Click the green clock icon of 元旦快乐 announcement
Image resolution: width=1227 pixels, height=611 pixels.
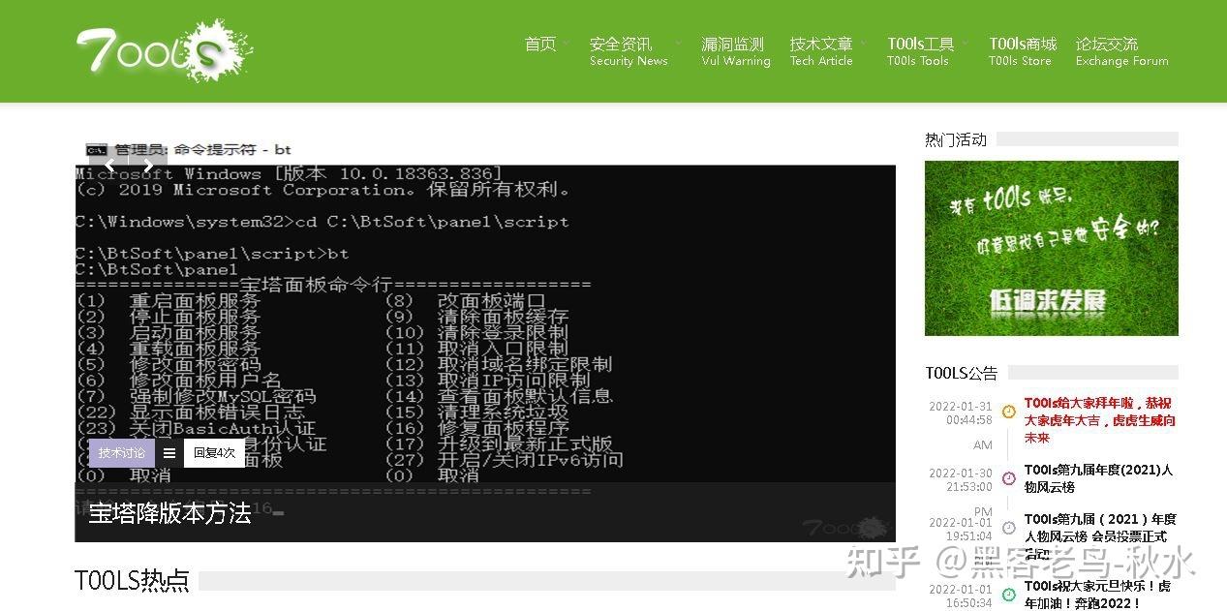[x=1008, y=595]
